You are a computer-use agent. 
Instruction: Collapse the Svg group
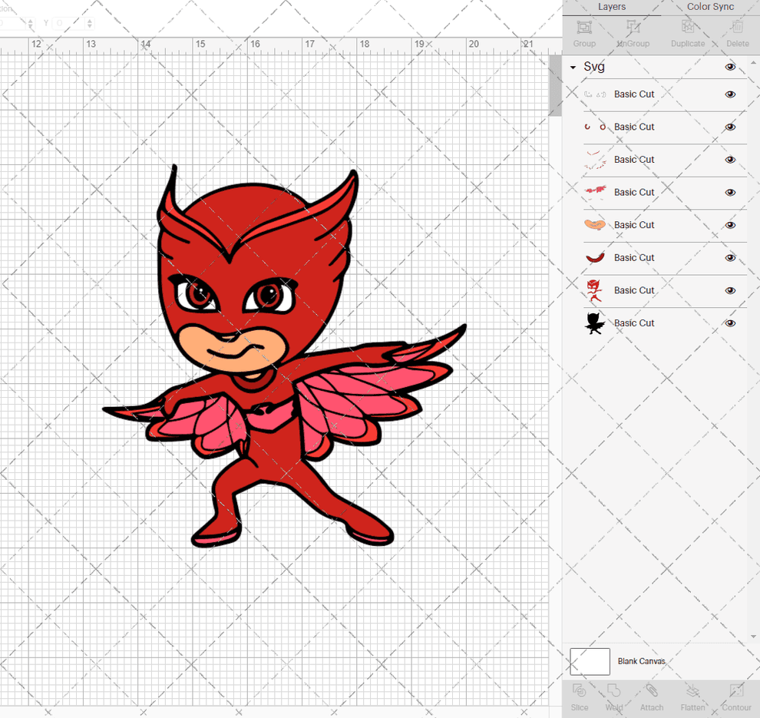click(x=571, y=67)
